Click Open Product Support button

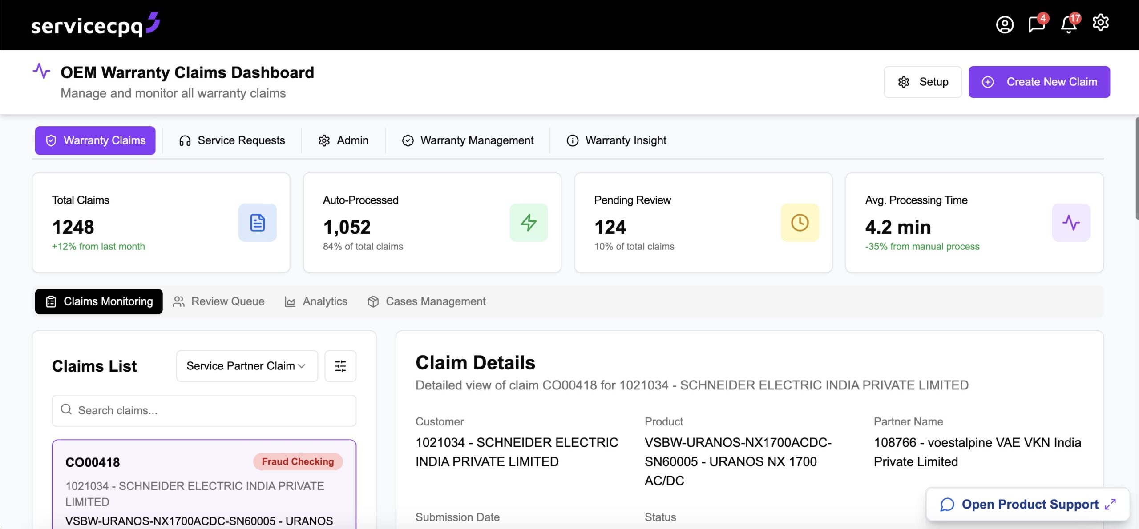coord(1028,504)
